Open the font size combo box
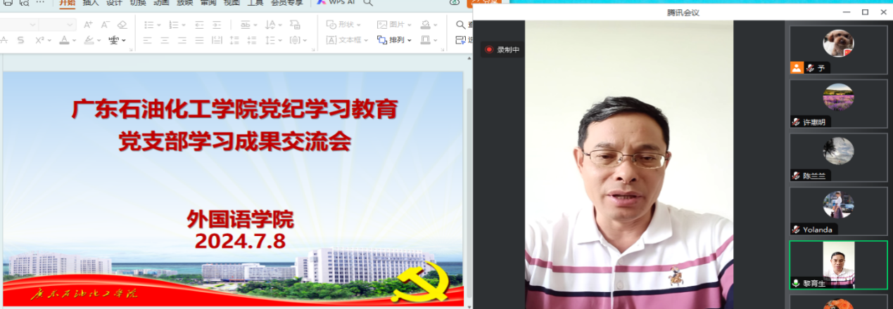The width and height of the screenshot is (893, 309). point(58,25)
